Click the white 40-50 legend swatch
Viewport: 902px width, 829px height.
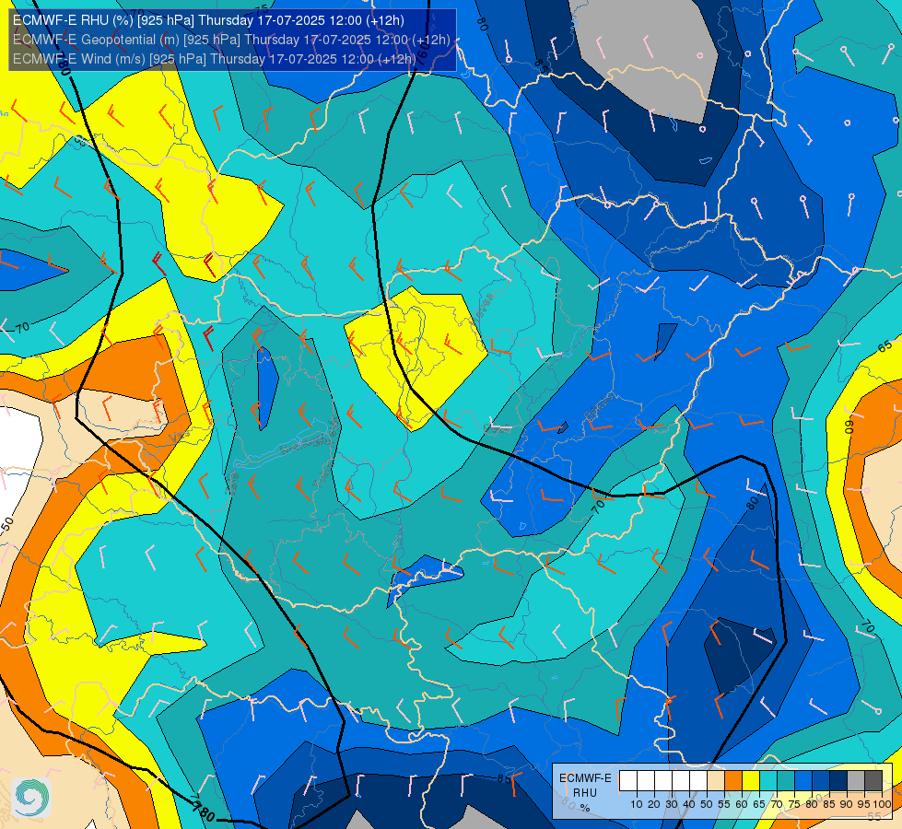click(x=698, y=781)
